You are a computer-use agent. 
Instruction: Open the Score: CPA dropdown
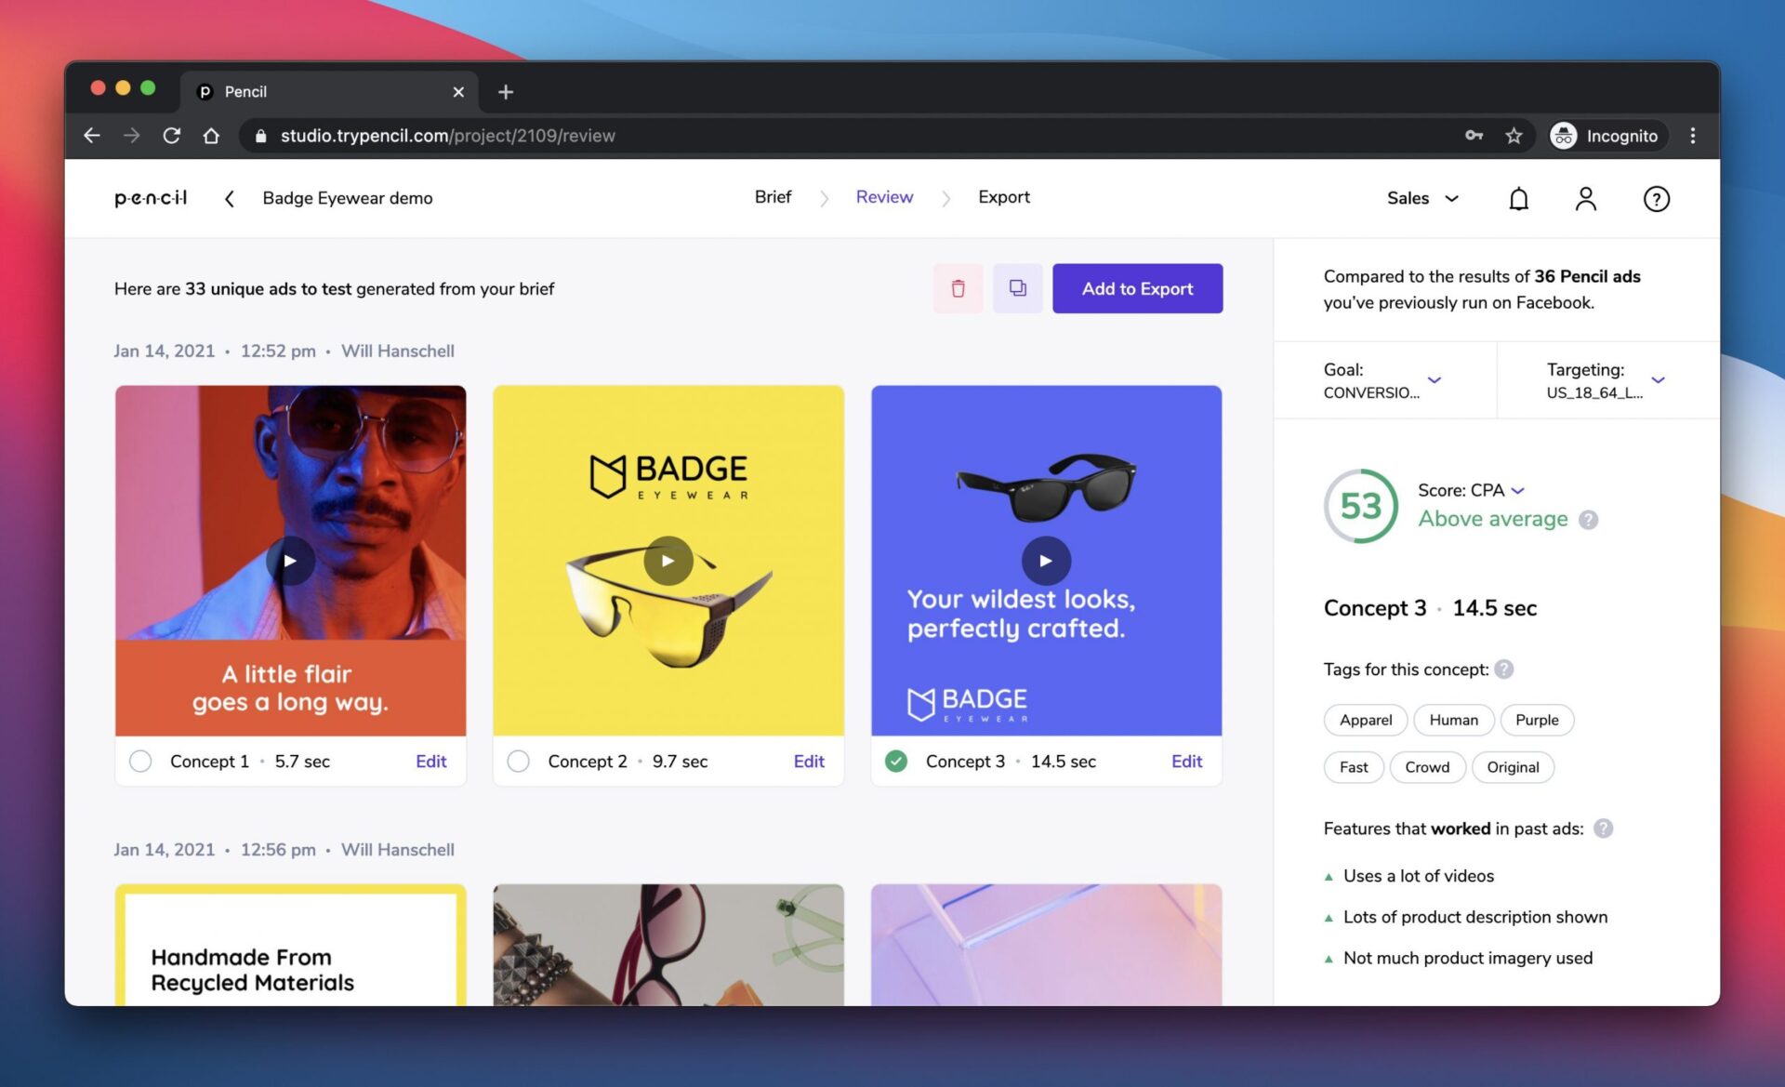pos(1518,490)
